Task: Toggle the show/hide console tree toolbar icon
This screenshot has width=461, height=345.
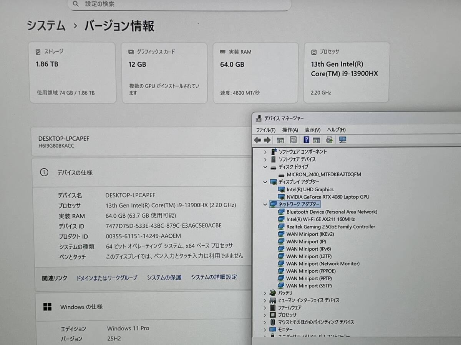Action: point(280,140)
